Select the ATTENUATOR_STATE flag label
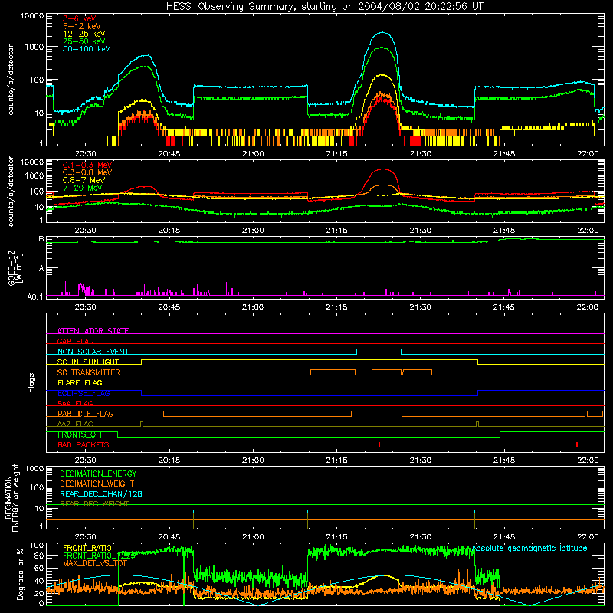This screenshot has height=613, width=613. pyautogui.click(x=93, y=331)
